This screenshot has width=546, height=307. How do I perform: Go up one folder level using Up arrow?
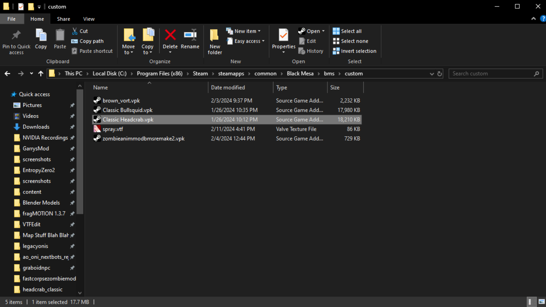point(41,74)
